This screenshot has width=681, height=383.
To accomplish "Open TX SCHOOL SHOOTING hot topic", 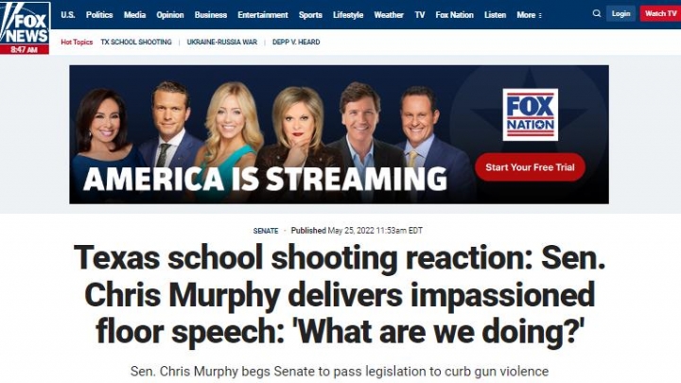I will pos(136,43).
